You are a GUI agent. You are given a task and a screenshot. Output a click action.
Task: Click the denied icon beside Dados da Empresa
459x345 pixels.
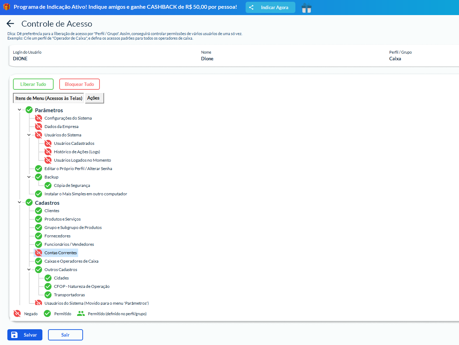[x=39, y=127]
